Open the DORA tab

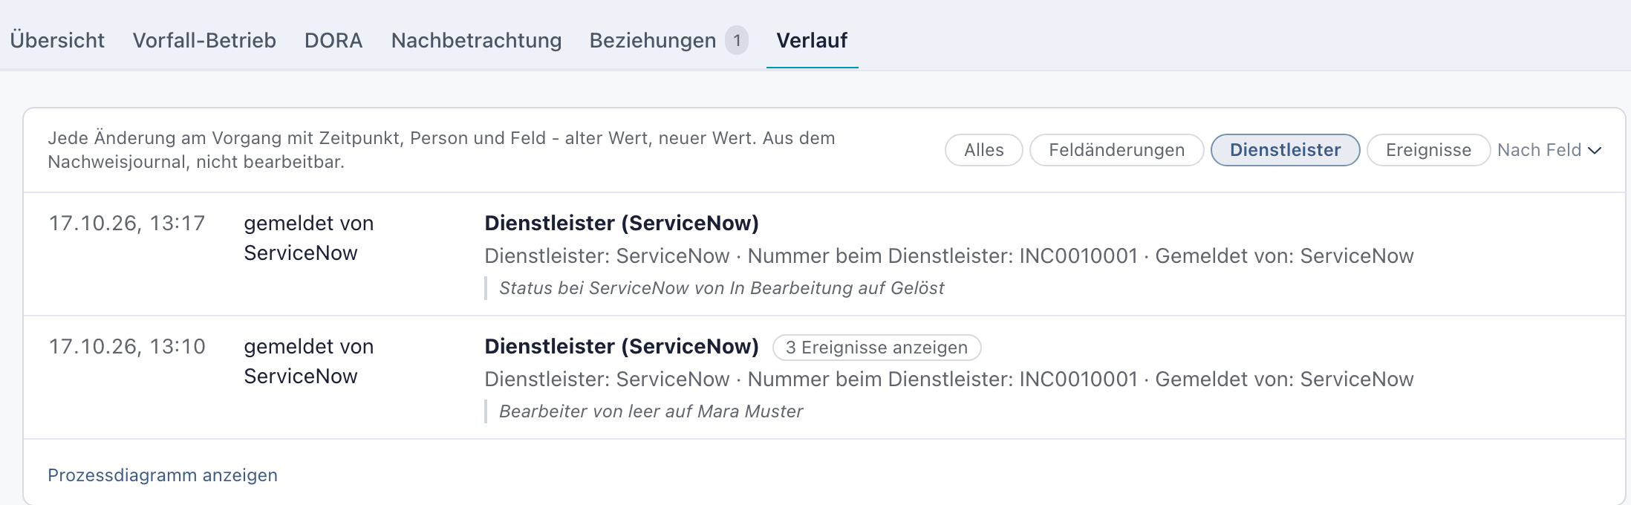point(333,40)
